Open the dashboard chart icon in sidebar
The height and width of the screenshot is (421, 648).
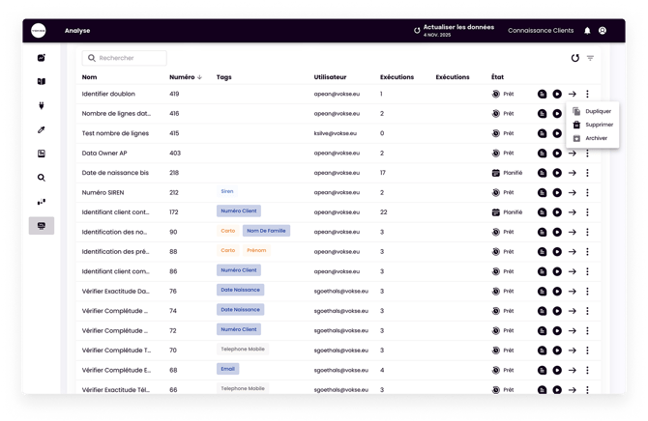coord(42,58)
